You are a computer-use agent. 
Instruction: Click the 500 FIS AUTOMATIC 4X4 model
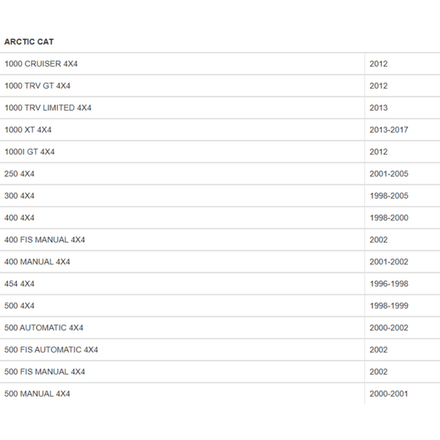(51, 350)
